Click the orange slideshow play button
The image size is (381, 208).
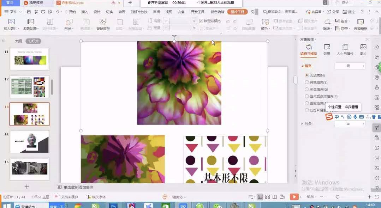[x=294, y=197]
